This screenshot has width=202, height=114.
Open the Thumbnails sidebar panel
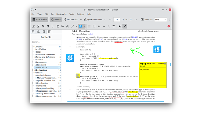tap(33, 32)
